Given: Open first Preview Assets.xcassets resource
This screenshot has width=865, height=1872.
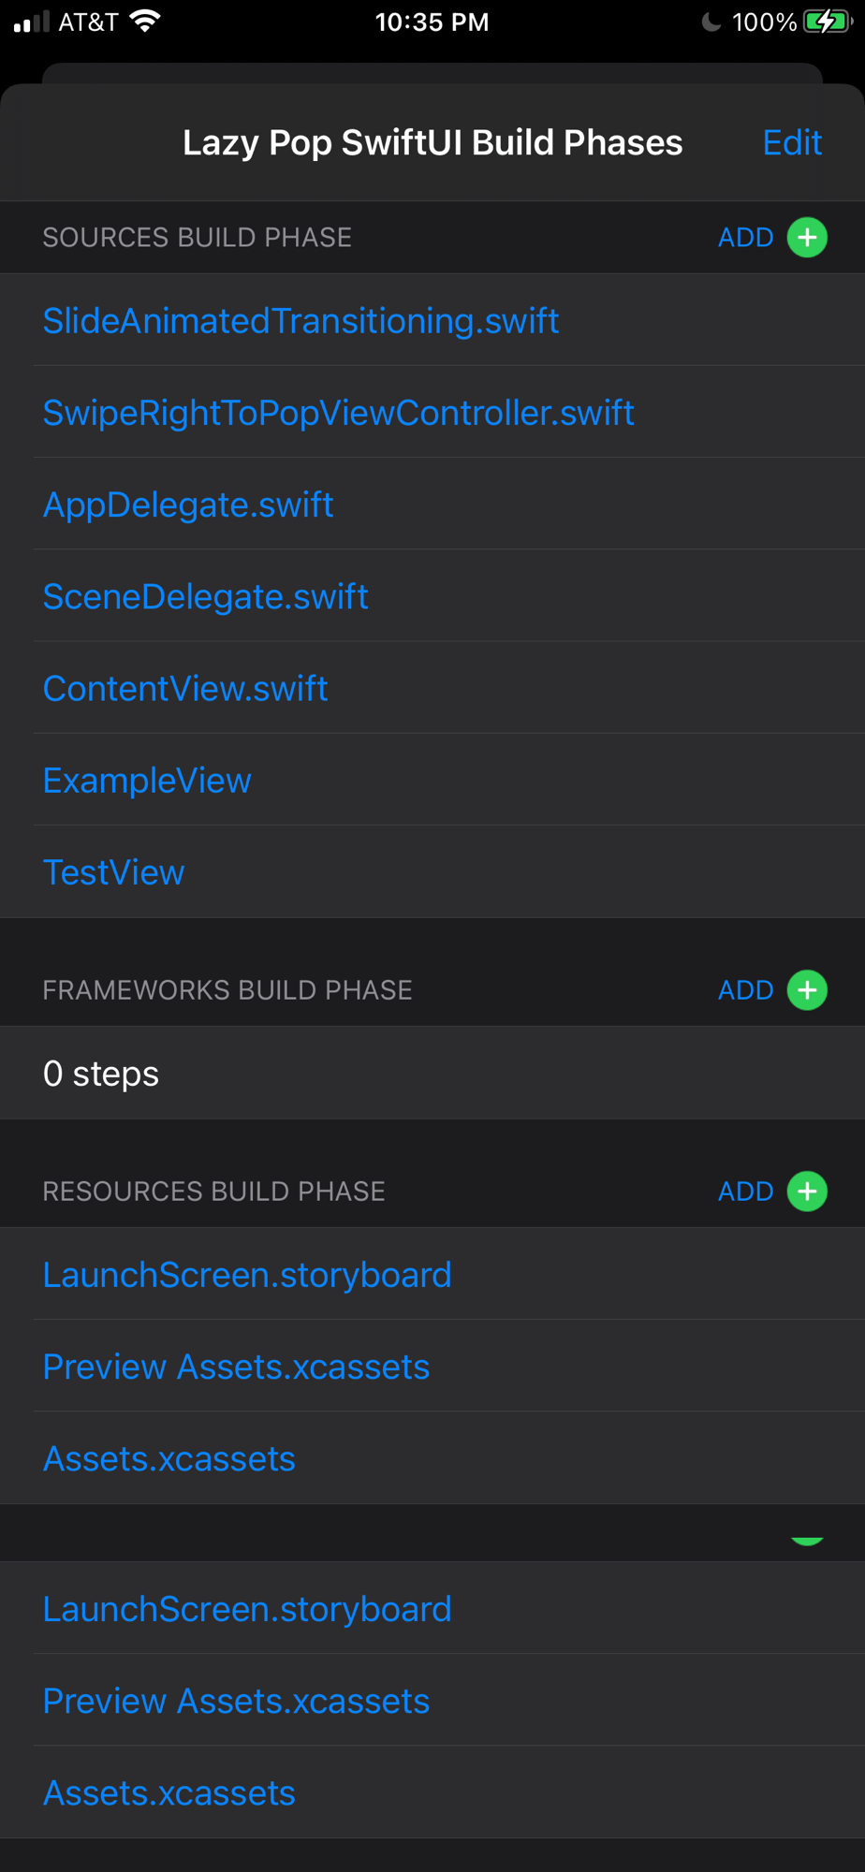Looking at the screenshot, I should tap(236, 1367).
